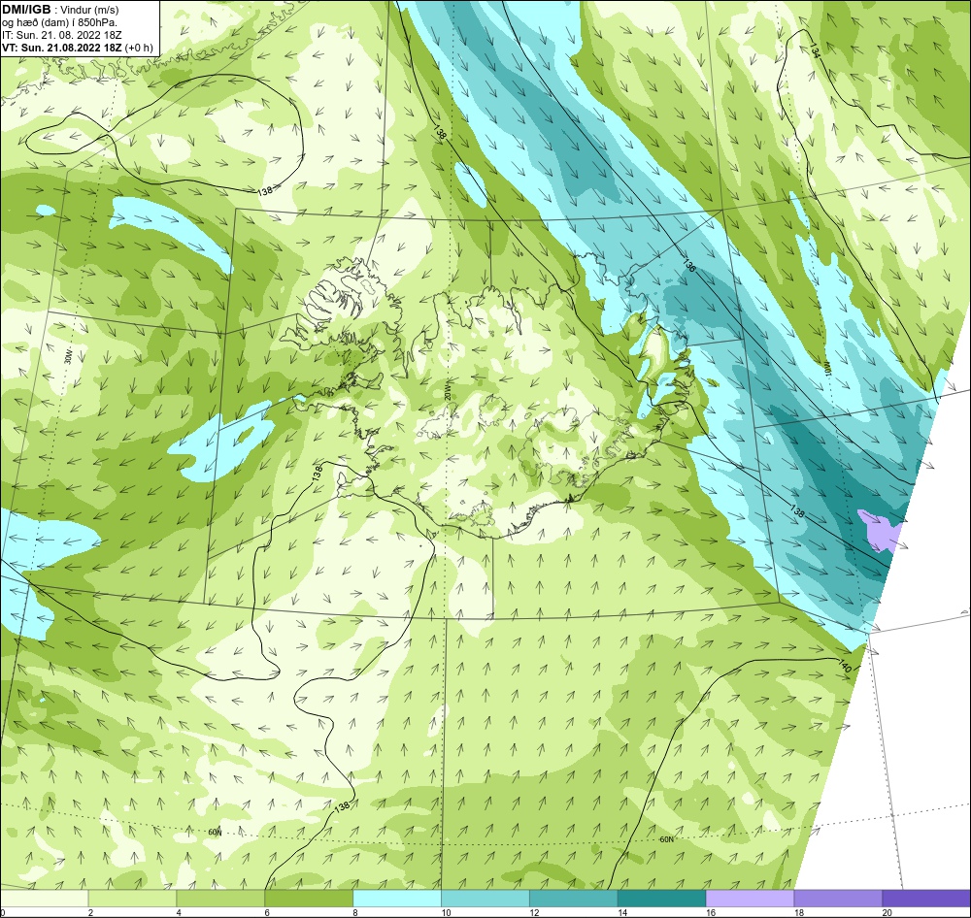
Task: Click the bold 'VT: Sun. 21.08.2022 18Z' line
Action: click(61, 48)
